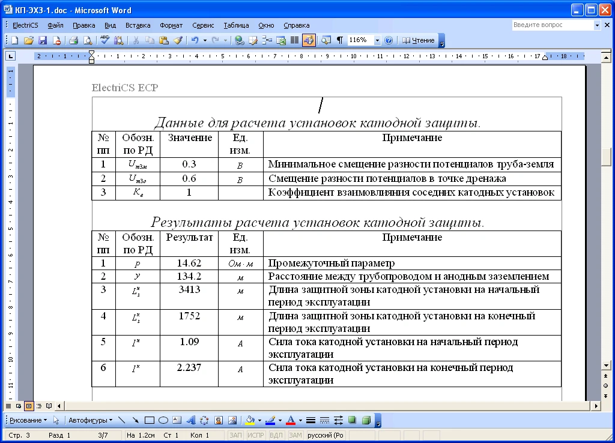615x443 pixels.
Task: Toggle the ИСПР track changes indicator
Action: (x=256, y=435)
